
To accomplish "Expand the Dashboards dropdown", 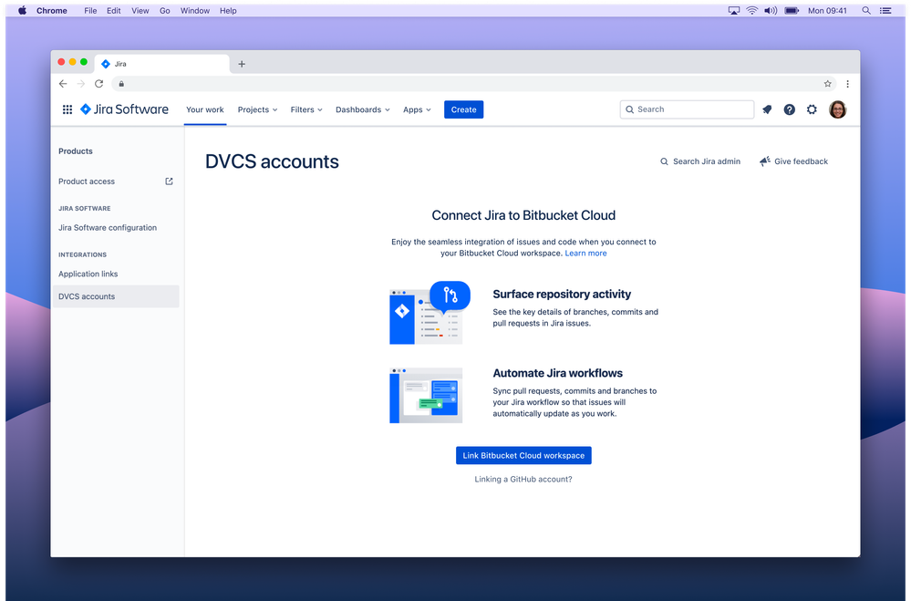I will (x=363, y=109).
